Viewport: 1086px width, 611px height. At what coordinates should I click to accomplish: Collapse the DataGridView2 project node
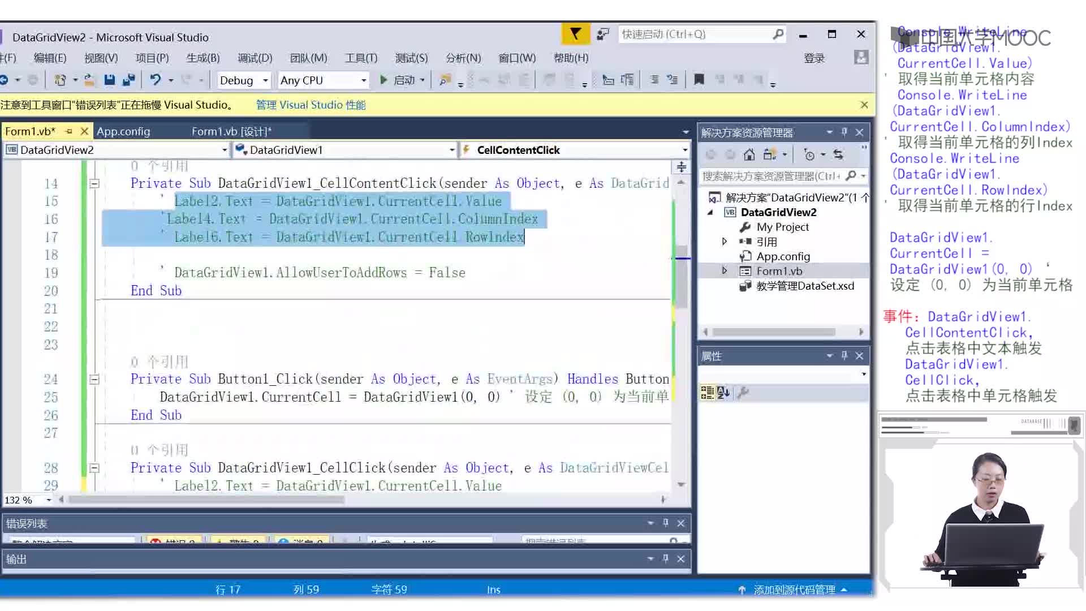[x=710, y=212]
